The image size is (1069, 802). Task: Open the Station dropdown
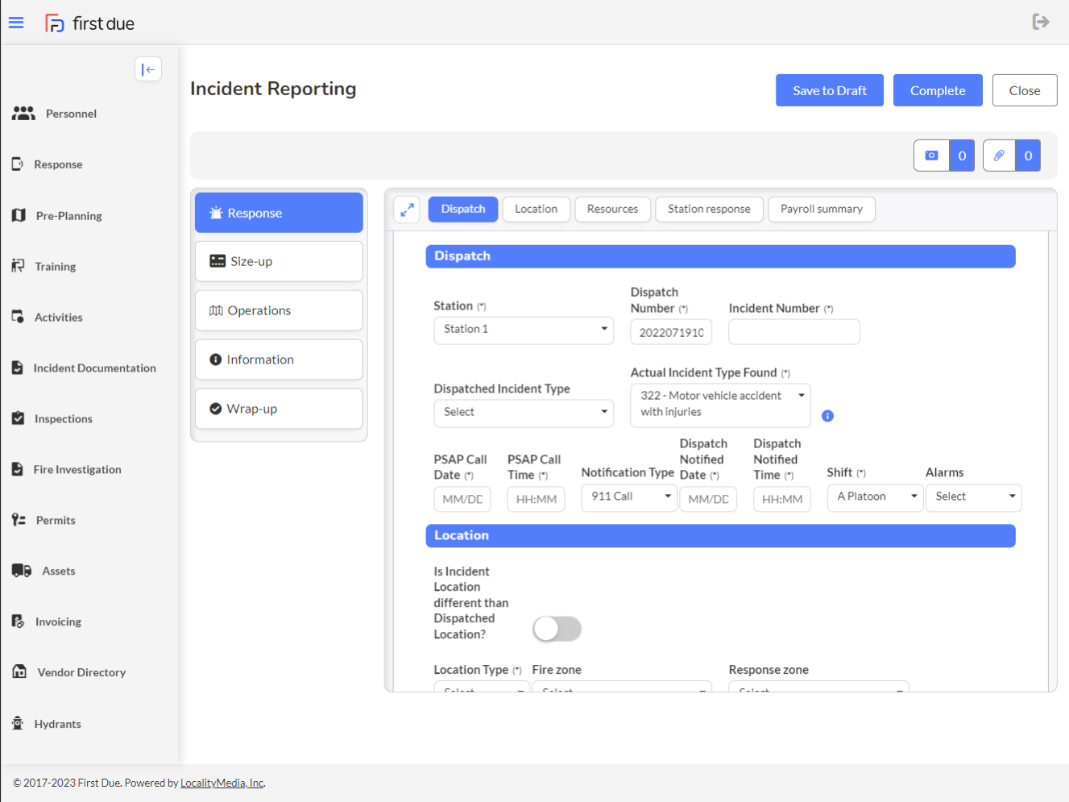click(x=524, y=330)
